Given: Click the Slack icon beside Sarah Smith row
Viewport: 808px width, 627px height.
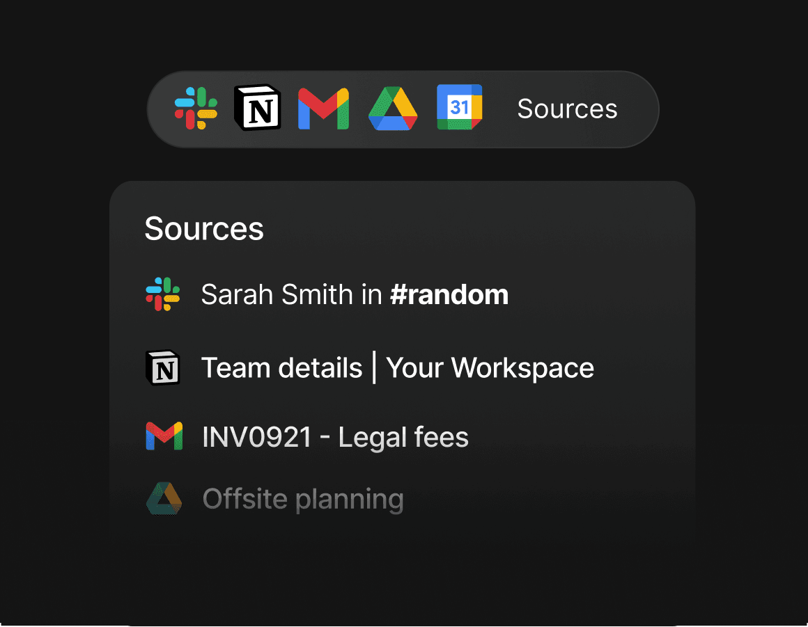Looking at the screenshot, I should [x=163, y=294].
